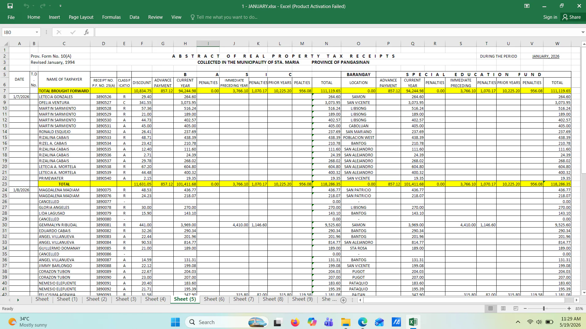Open Firefox from the taskbar
Image resolution: width=586 pixels, height=329 pixels.
click(295, 322)
